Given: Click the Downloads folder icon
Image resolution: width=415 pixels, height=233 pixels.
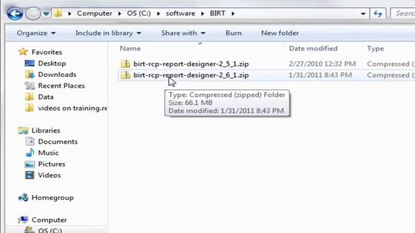Looking at the screenshot, I should click(30, 74).
